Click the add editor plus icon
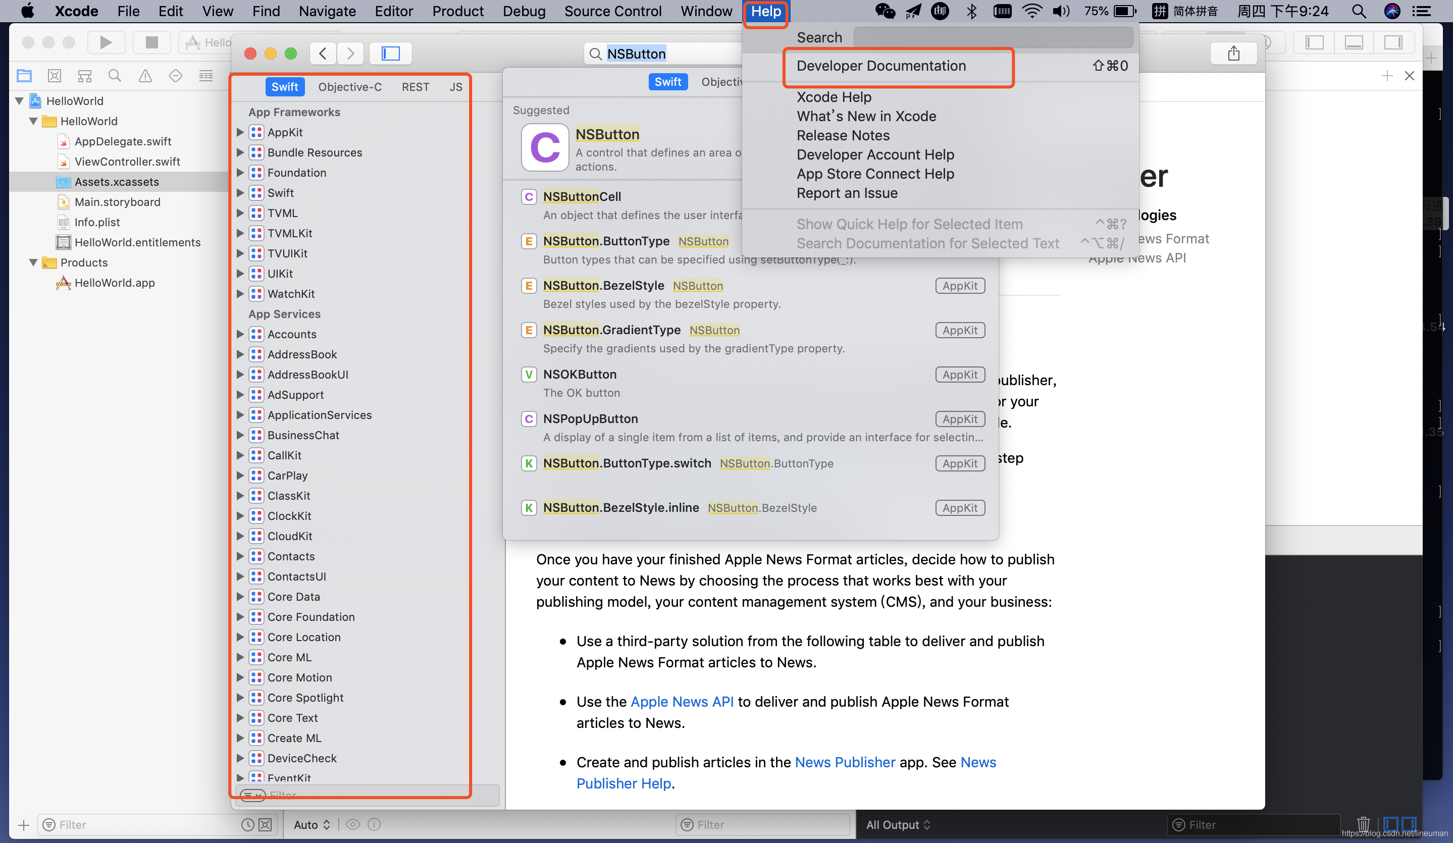The image size is (1453, 843). click(1387, 76)
